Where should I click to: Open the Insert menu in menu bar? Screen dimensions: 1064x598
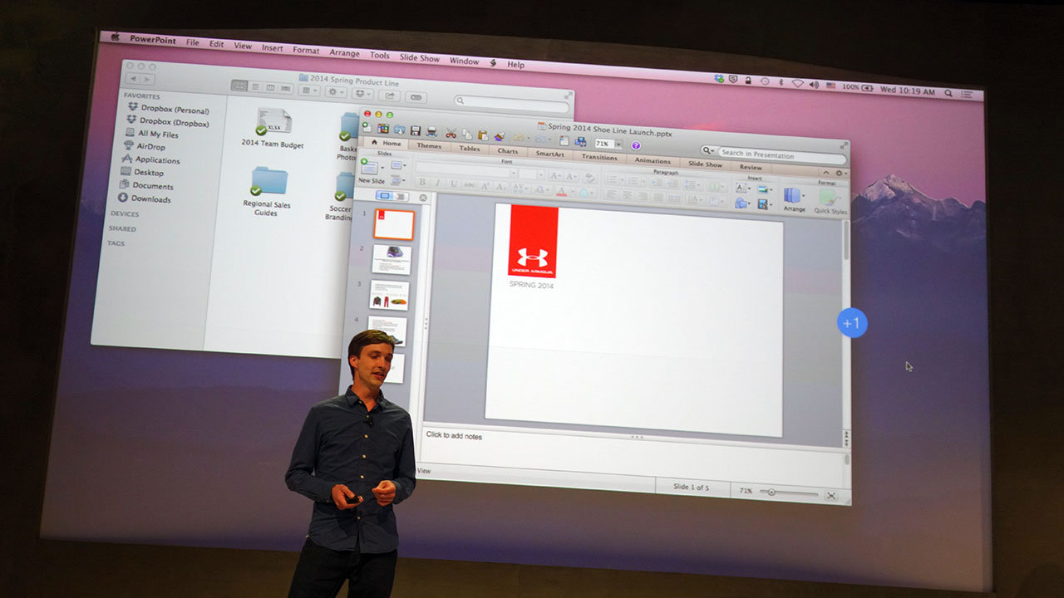pos(273,48)
